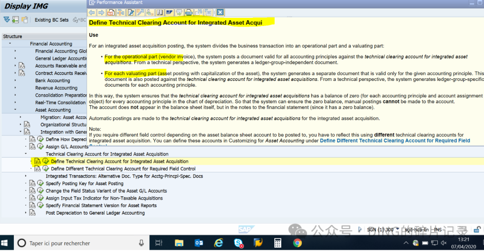Screen dimensions: 484x251
Task: Open documentation for Assign Input Tax Indicator
Action: (32, 198)
